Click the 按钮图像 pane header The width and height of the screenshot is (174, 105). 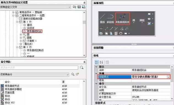click(x=133, y=48)
